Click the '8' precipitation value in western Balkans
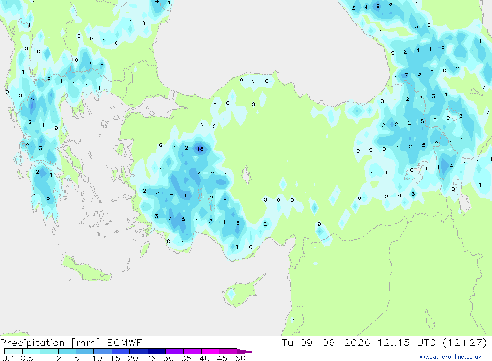Screen dimensions: 492x361 point(33,98)
